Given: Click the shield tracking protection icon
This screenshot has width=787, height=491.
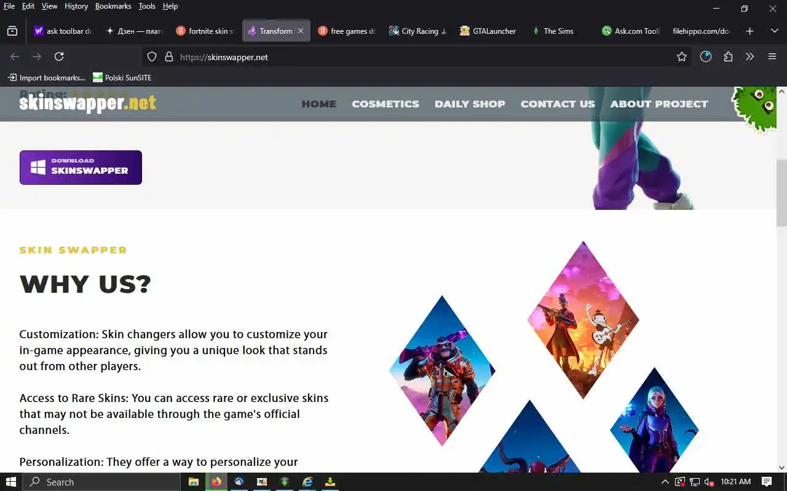Looking at the screenshot, I should 152,56.
